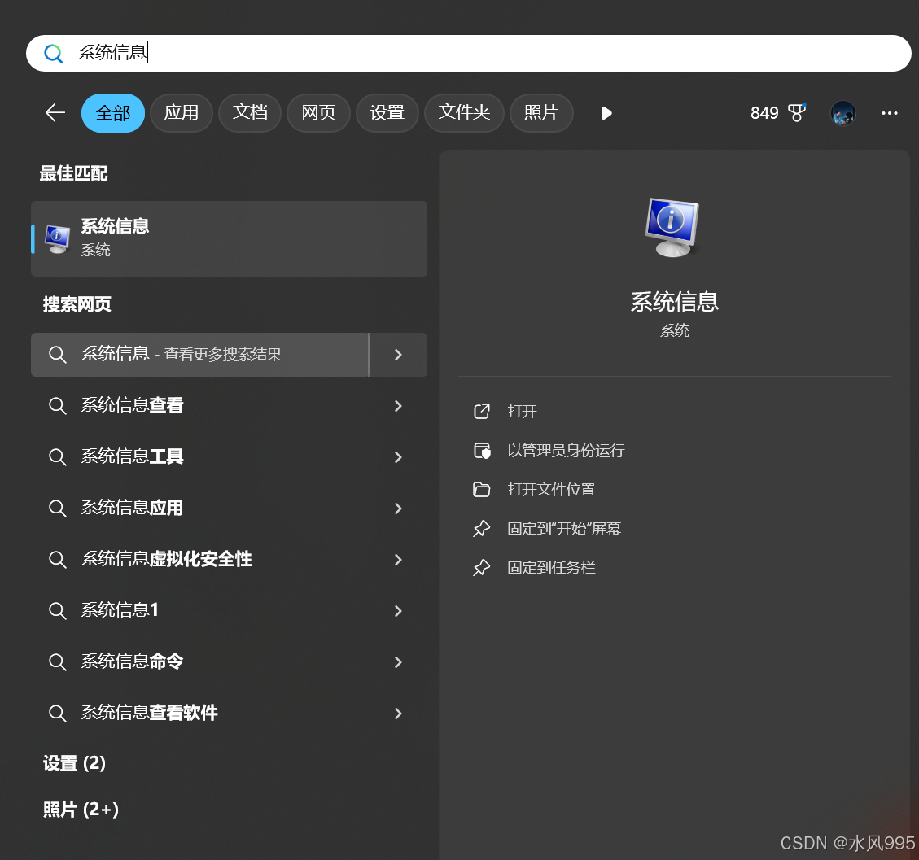Click 打开 to launch System Information
The image size is (919, 860).
coord(522,411)
